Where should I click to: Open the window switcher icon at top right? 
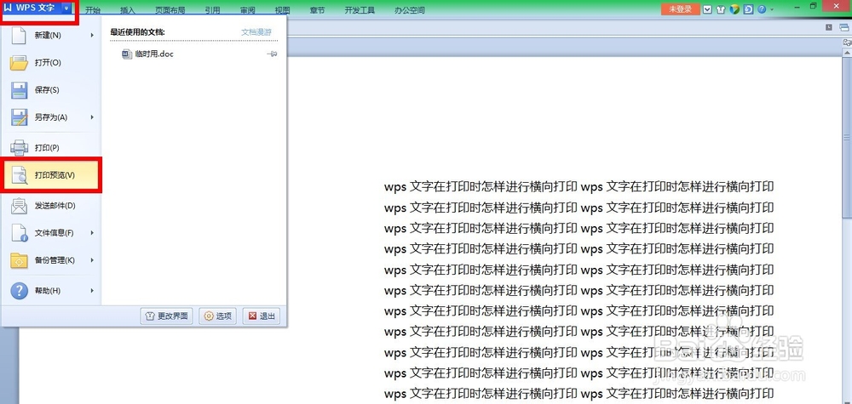click(x=843, y=27)
